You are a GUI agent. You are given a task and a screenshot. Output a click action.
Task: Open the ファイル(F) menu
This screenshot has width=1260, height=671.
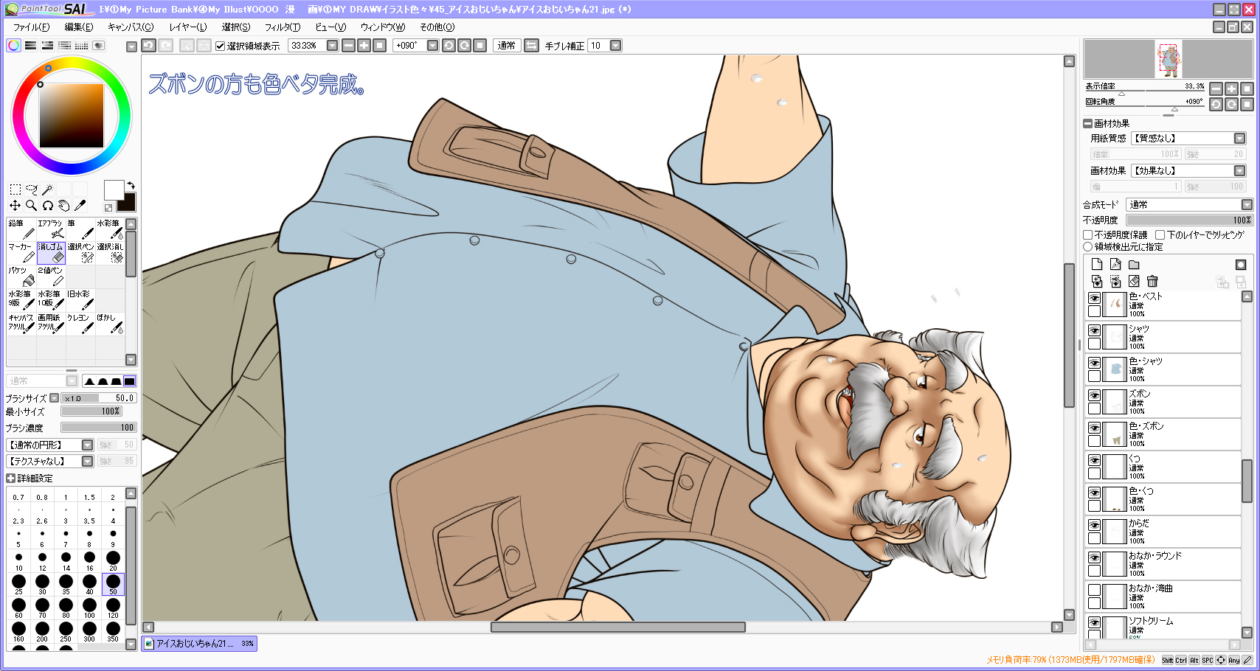(32, 27)
